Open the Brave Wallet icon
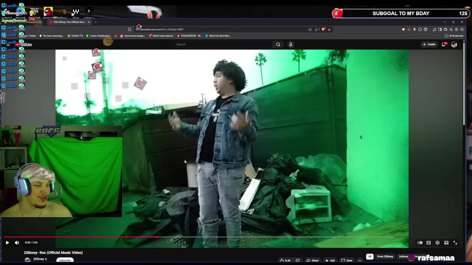The image size is (472, 265). pyautogui.click(x=445, y=29)
